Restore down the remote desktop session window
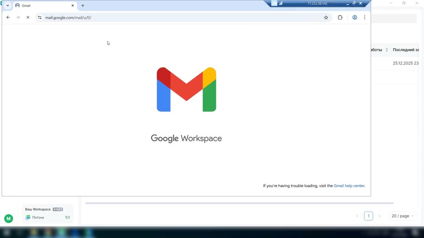The width and height of the screenshot is (424, 238). click(354, 3)
